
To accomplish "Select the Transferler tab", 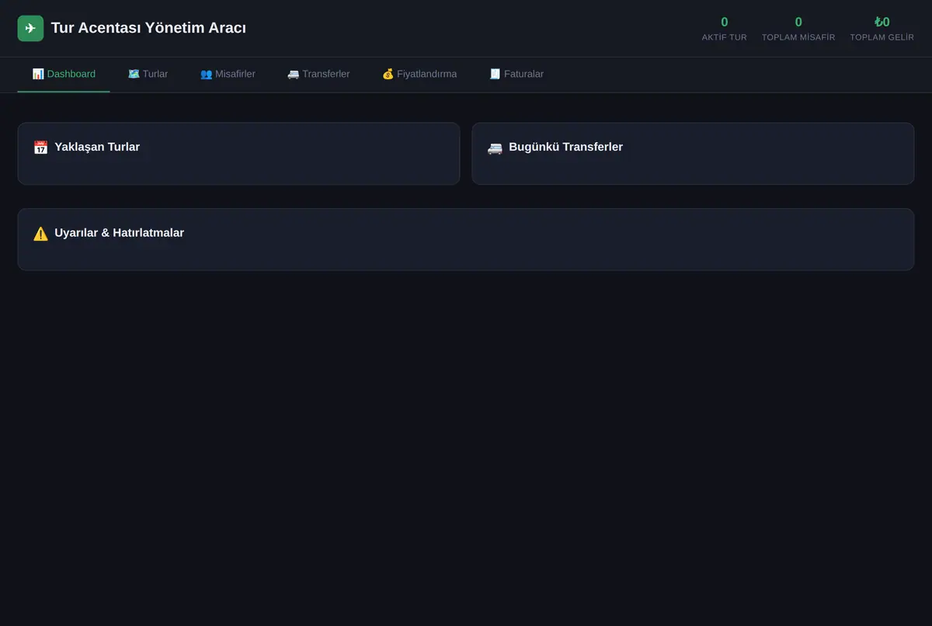I will coord(318,75).
